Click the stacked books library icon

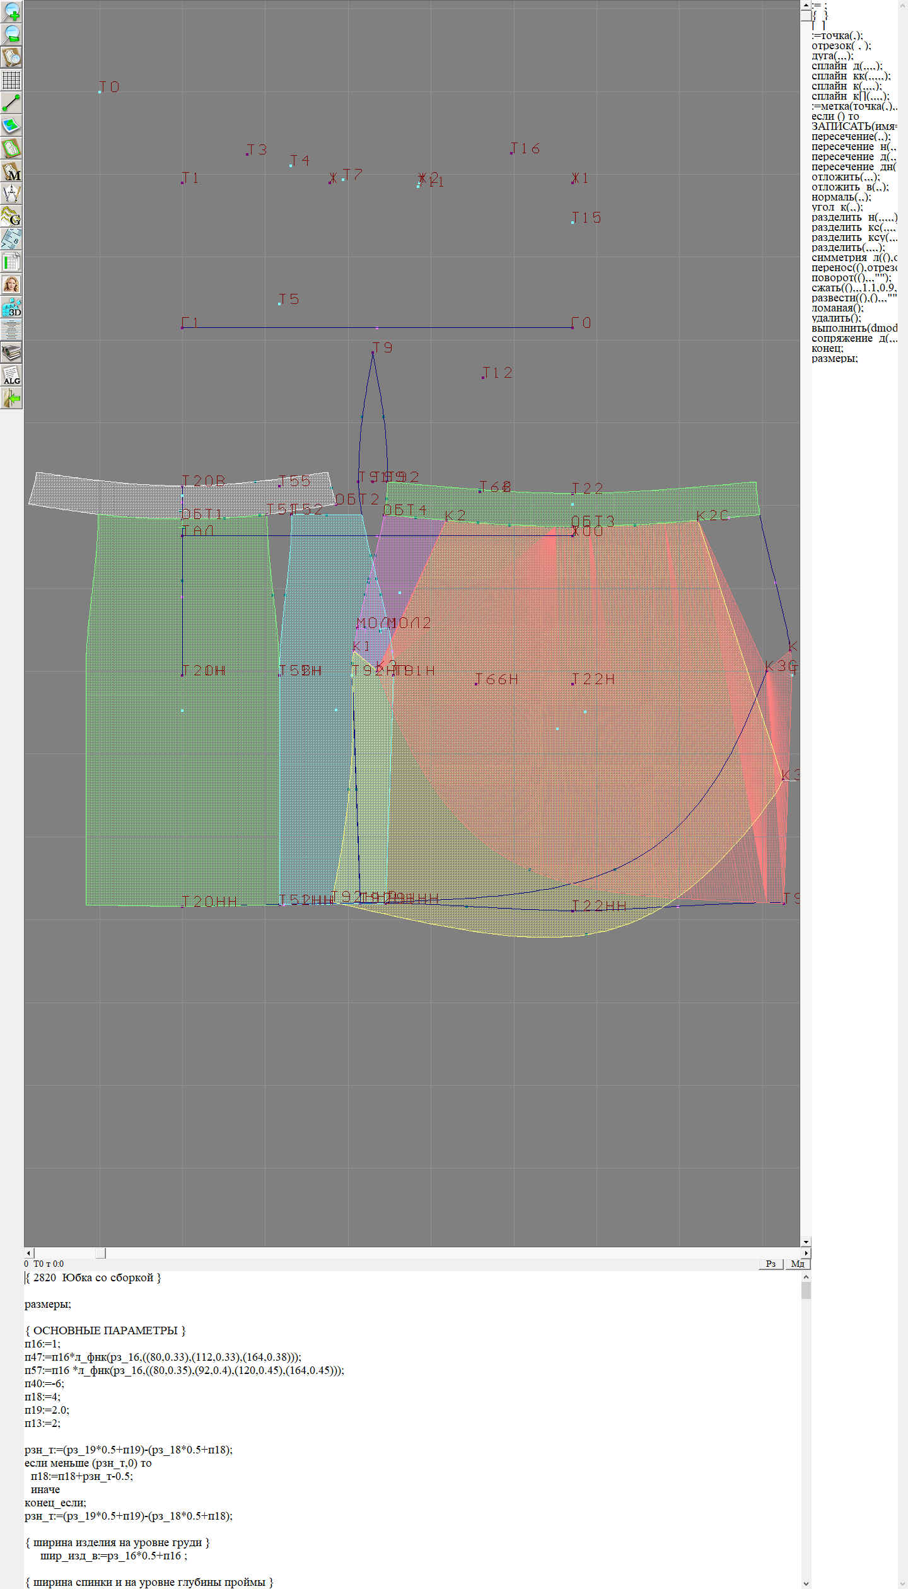coord(11,352)
